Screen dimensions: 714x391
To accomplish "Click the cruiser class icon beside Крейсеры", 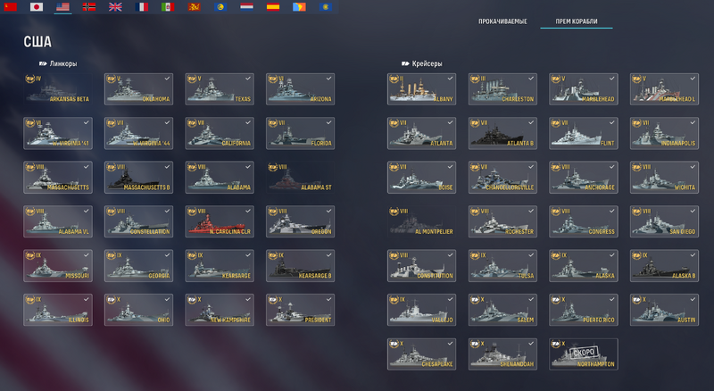I will 405,63.
